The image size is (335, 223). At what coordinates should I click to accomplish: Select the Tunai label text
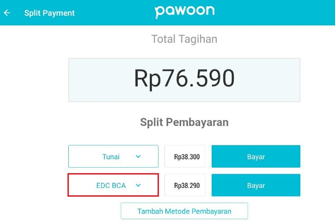pos(111,157)
